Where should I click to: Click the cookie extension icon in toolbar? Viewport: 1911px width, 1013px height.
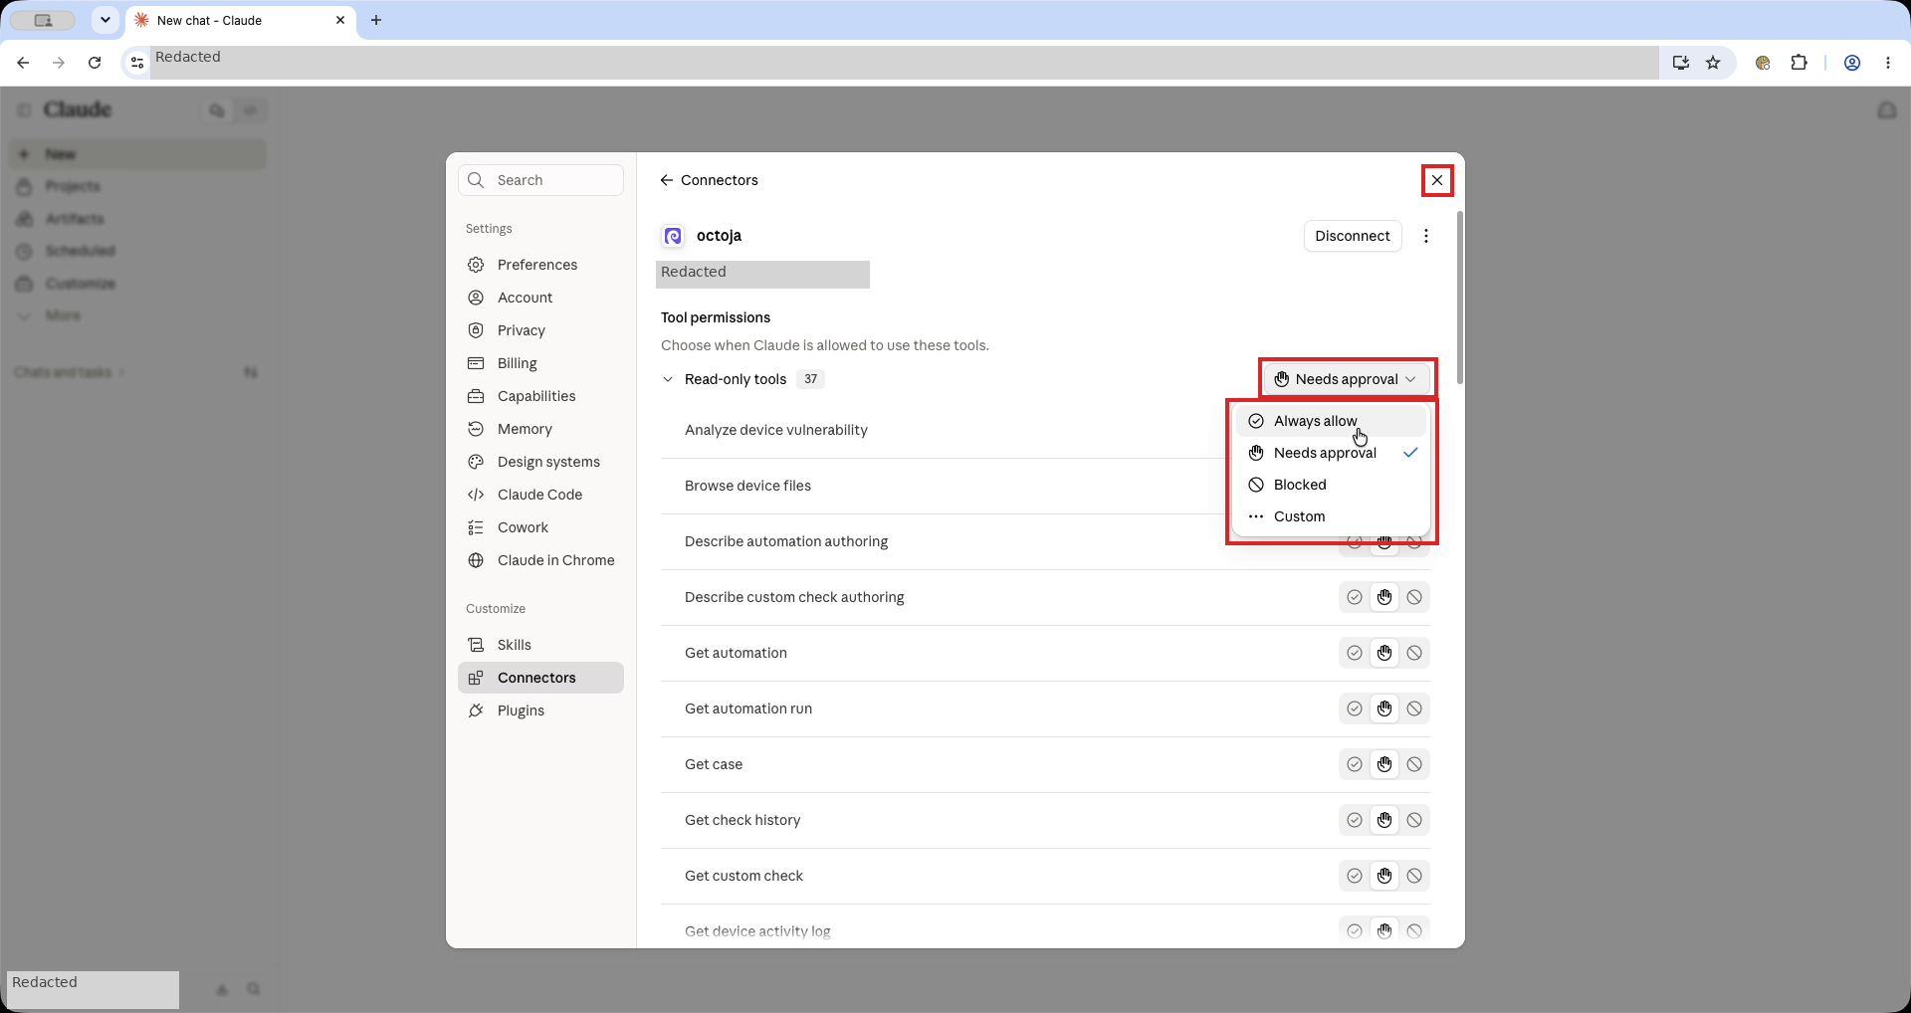[x=1763, y=63]
